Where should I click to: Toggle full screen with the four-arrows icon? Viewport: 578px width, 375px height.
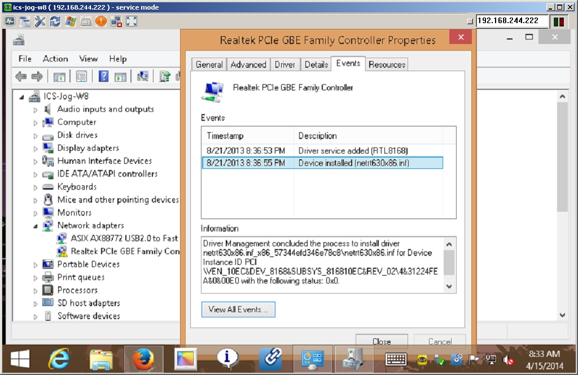132,21
